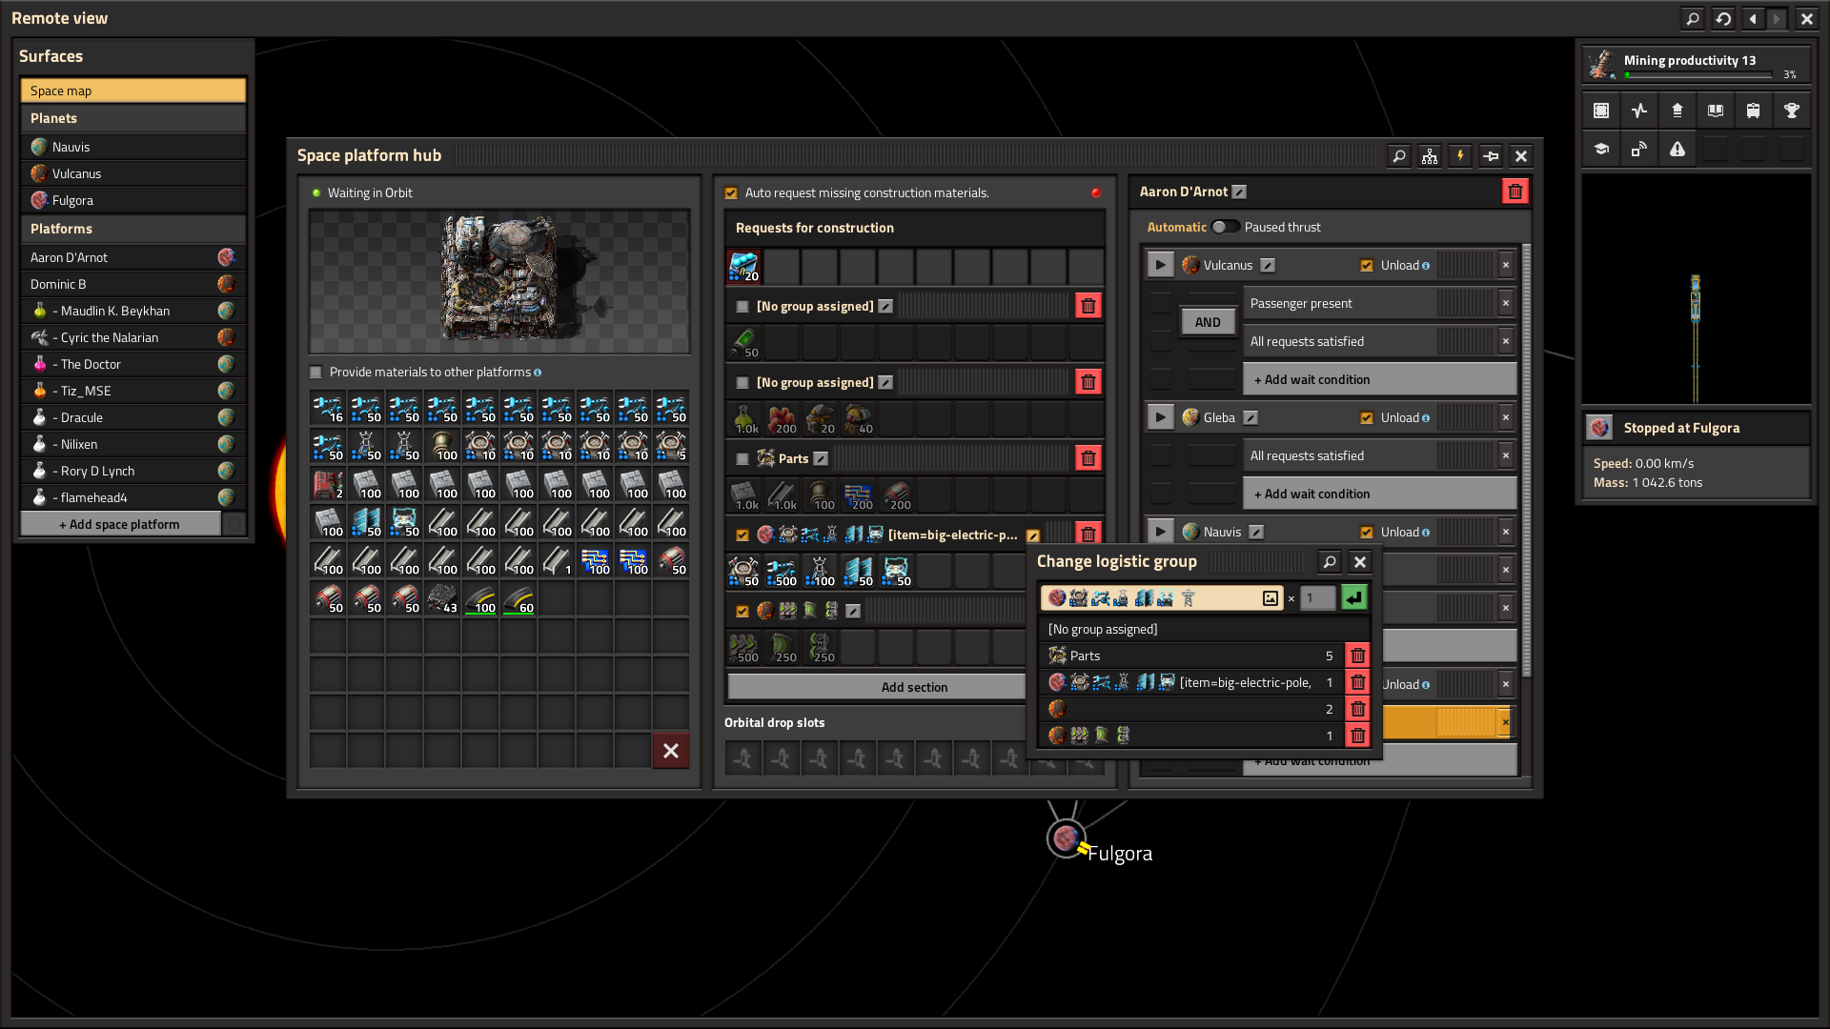Go back with the left arrow icon
This screenshot has width=1830, height=1029.
(1753, 18)
